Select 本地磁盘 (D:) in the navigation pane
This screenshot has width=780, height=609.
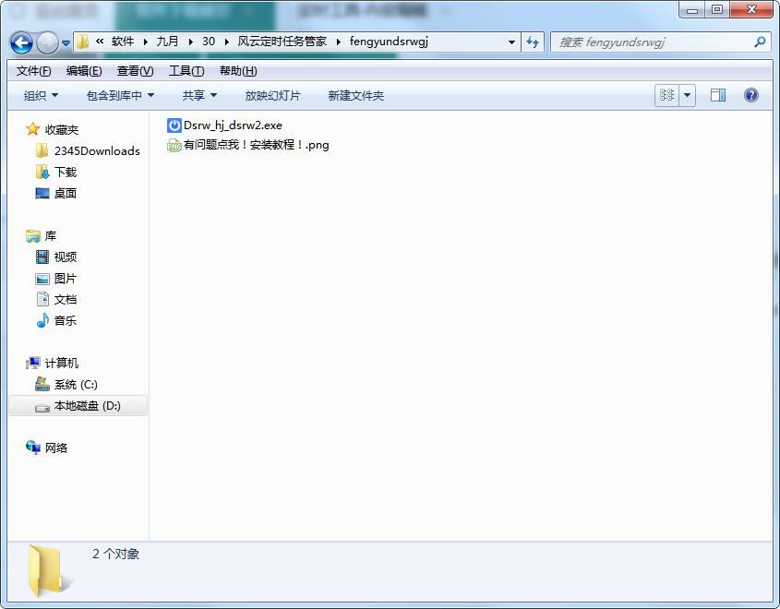[x=87, y=406]
